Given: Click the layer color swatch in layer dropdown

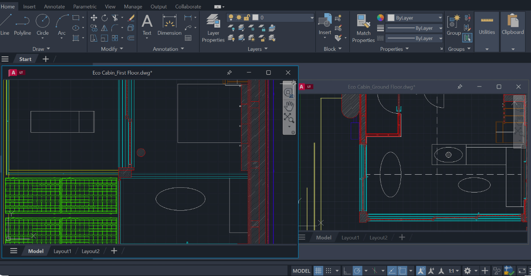Looking at the screenshot, I should pyautogui.click(x=255, y=18).
